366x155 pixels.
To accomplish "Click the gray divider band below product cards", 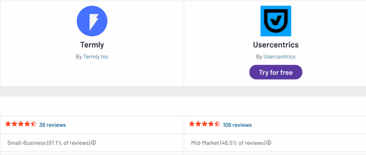I will tap(183, 91).
